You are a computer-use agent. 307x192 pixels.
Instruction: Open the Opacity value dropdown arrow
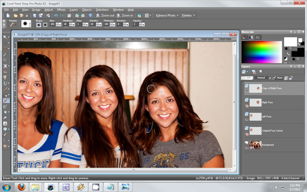pyautogui.click(x=143, y=25)
